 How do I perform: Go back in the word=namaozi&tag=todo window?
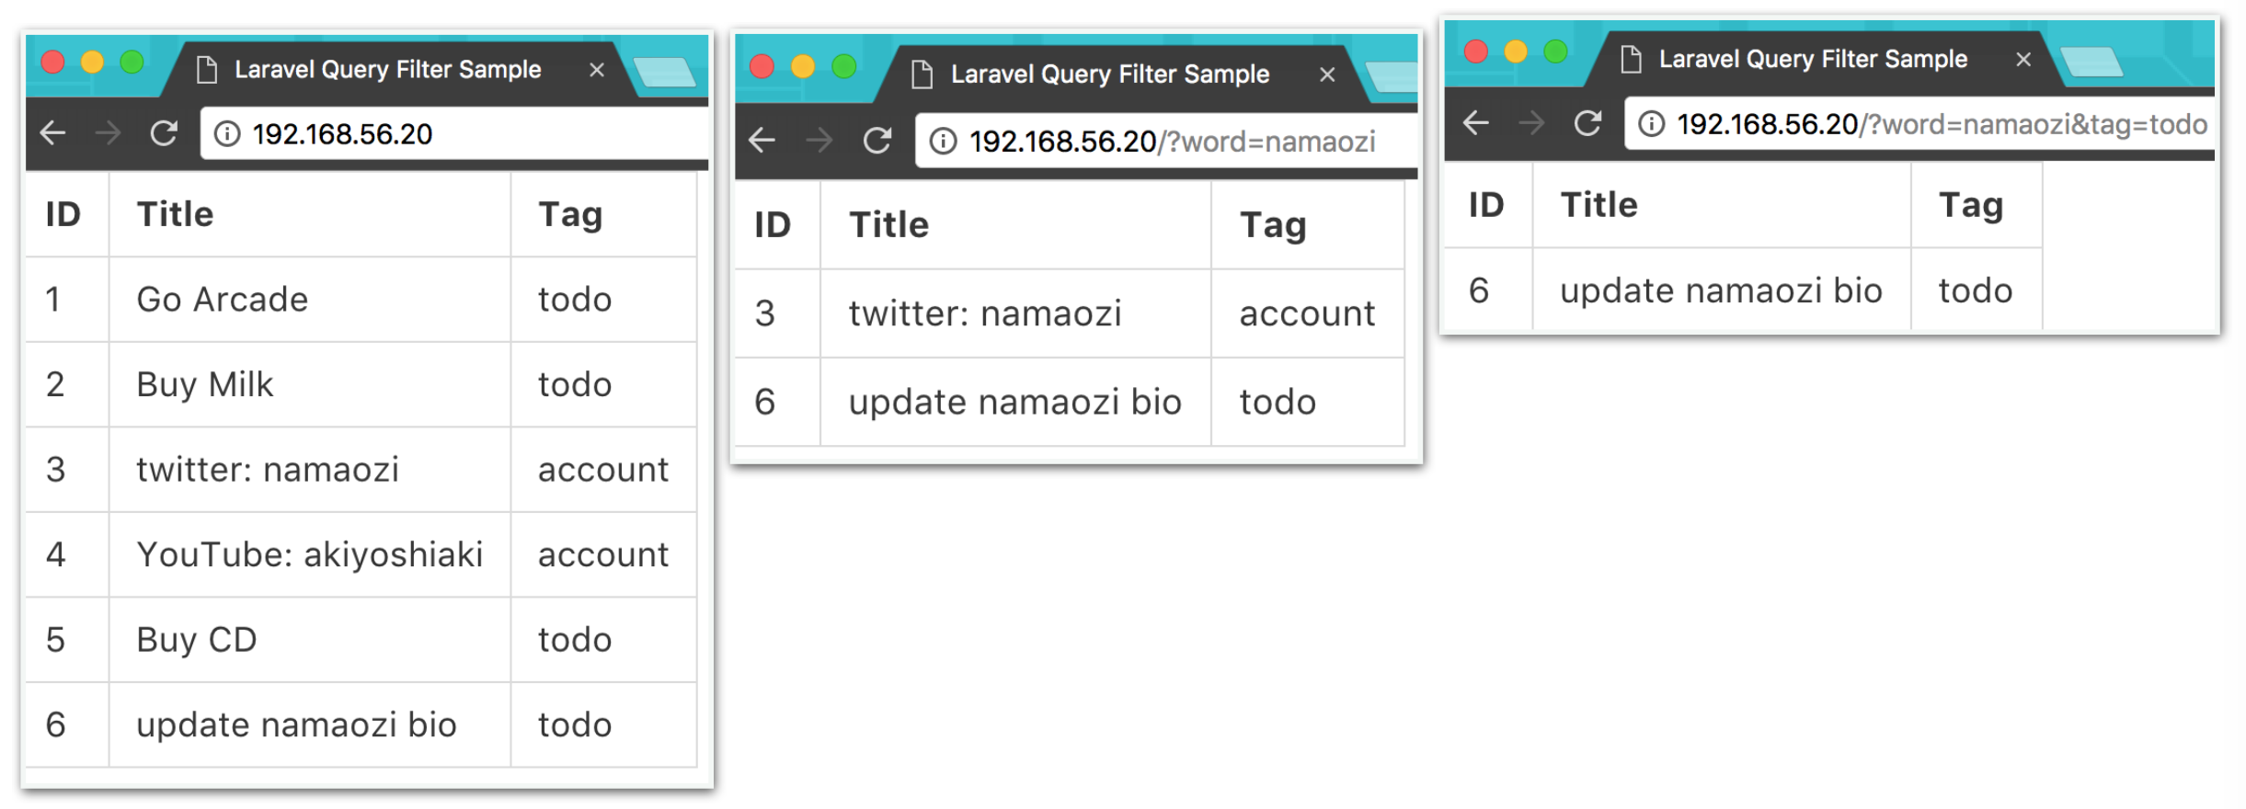(x=1476, y=123)
